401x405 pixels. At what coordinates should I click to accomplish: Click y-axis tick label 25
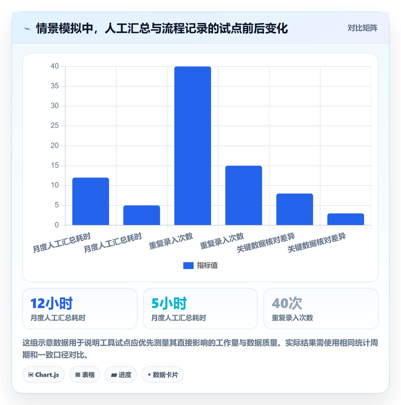[55, 126]
